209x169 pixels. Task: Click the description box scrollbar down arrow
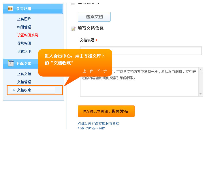click(x=201, y=94)
